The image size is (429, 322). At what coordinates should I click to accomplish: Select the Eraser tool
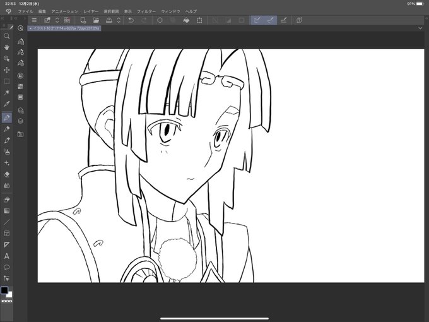[x=7, y=174]
